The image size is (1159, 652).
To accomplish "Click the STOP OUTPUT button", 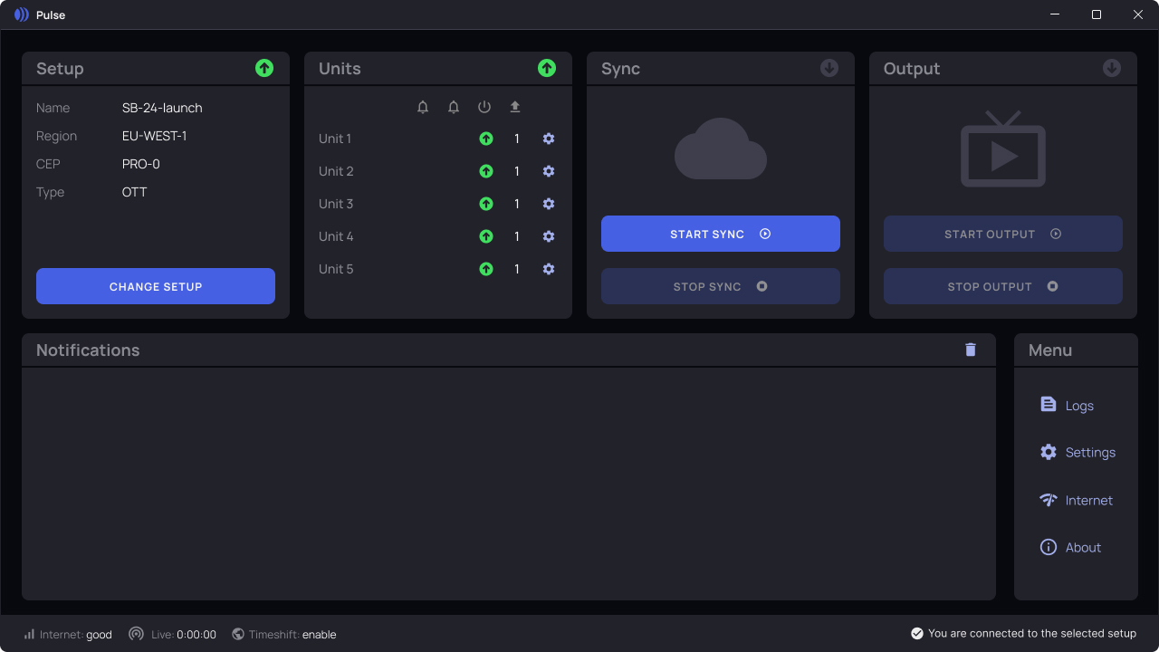I will point(1003,286).
